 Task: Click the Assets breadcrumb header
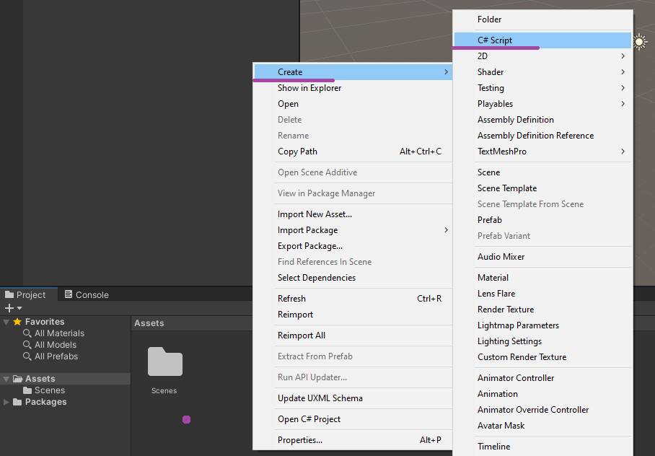tap(149, 323)
